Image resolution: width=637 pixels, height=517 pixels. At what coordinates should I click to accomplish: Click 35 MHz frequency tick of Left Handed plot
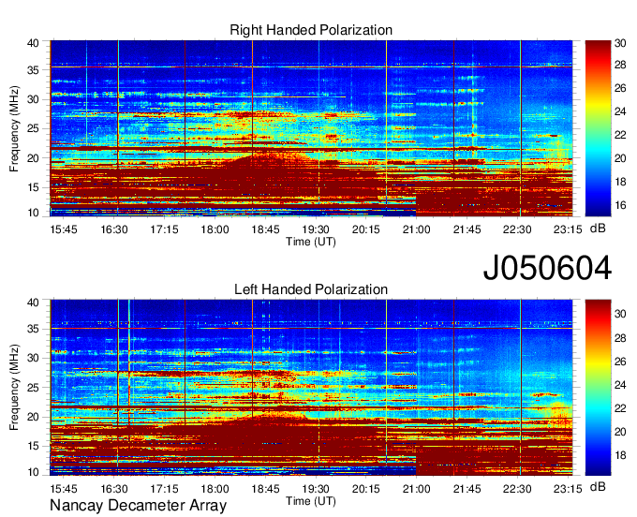(x=33, y=329)
